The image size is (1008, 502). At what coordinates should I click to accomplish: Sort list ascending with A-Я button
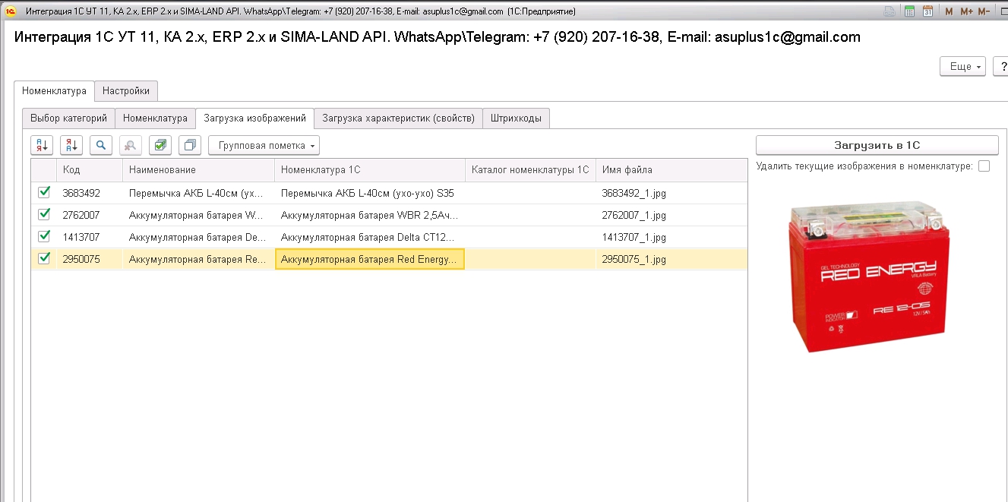tap(42, 145)
